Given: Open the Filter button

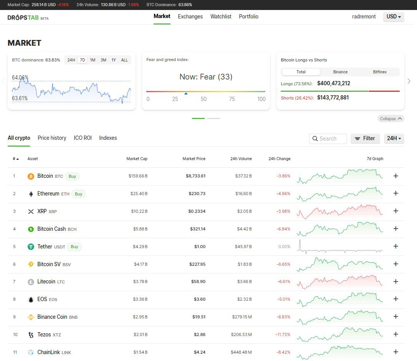Looking at the screenshot, I should 365,139.
